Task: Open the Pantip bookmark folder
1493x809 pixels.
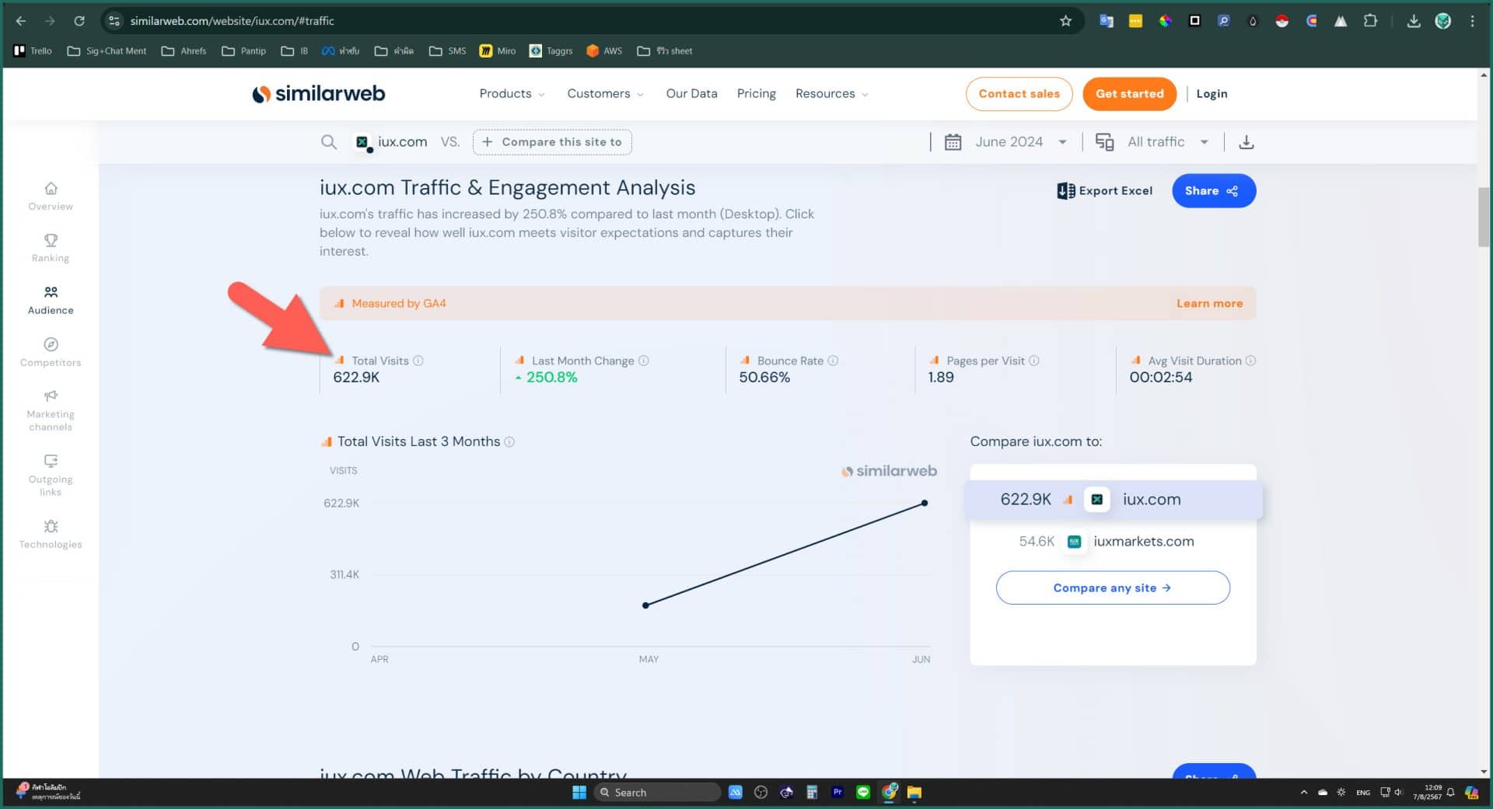Action: click(x=243, y=51)
